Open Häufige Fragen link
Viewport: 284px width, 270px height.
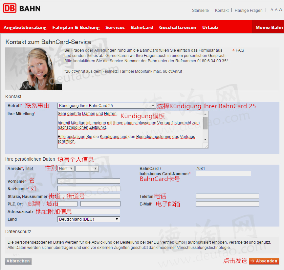click(249, 10)
